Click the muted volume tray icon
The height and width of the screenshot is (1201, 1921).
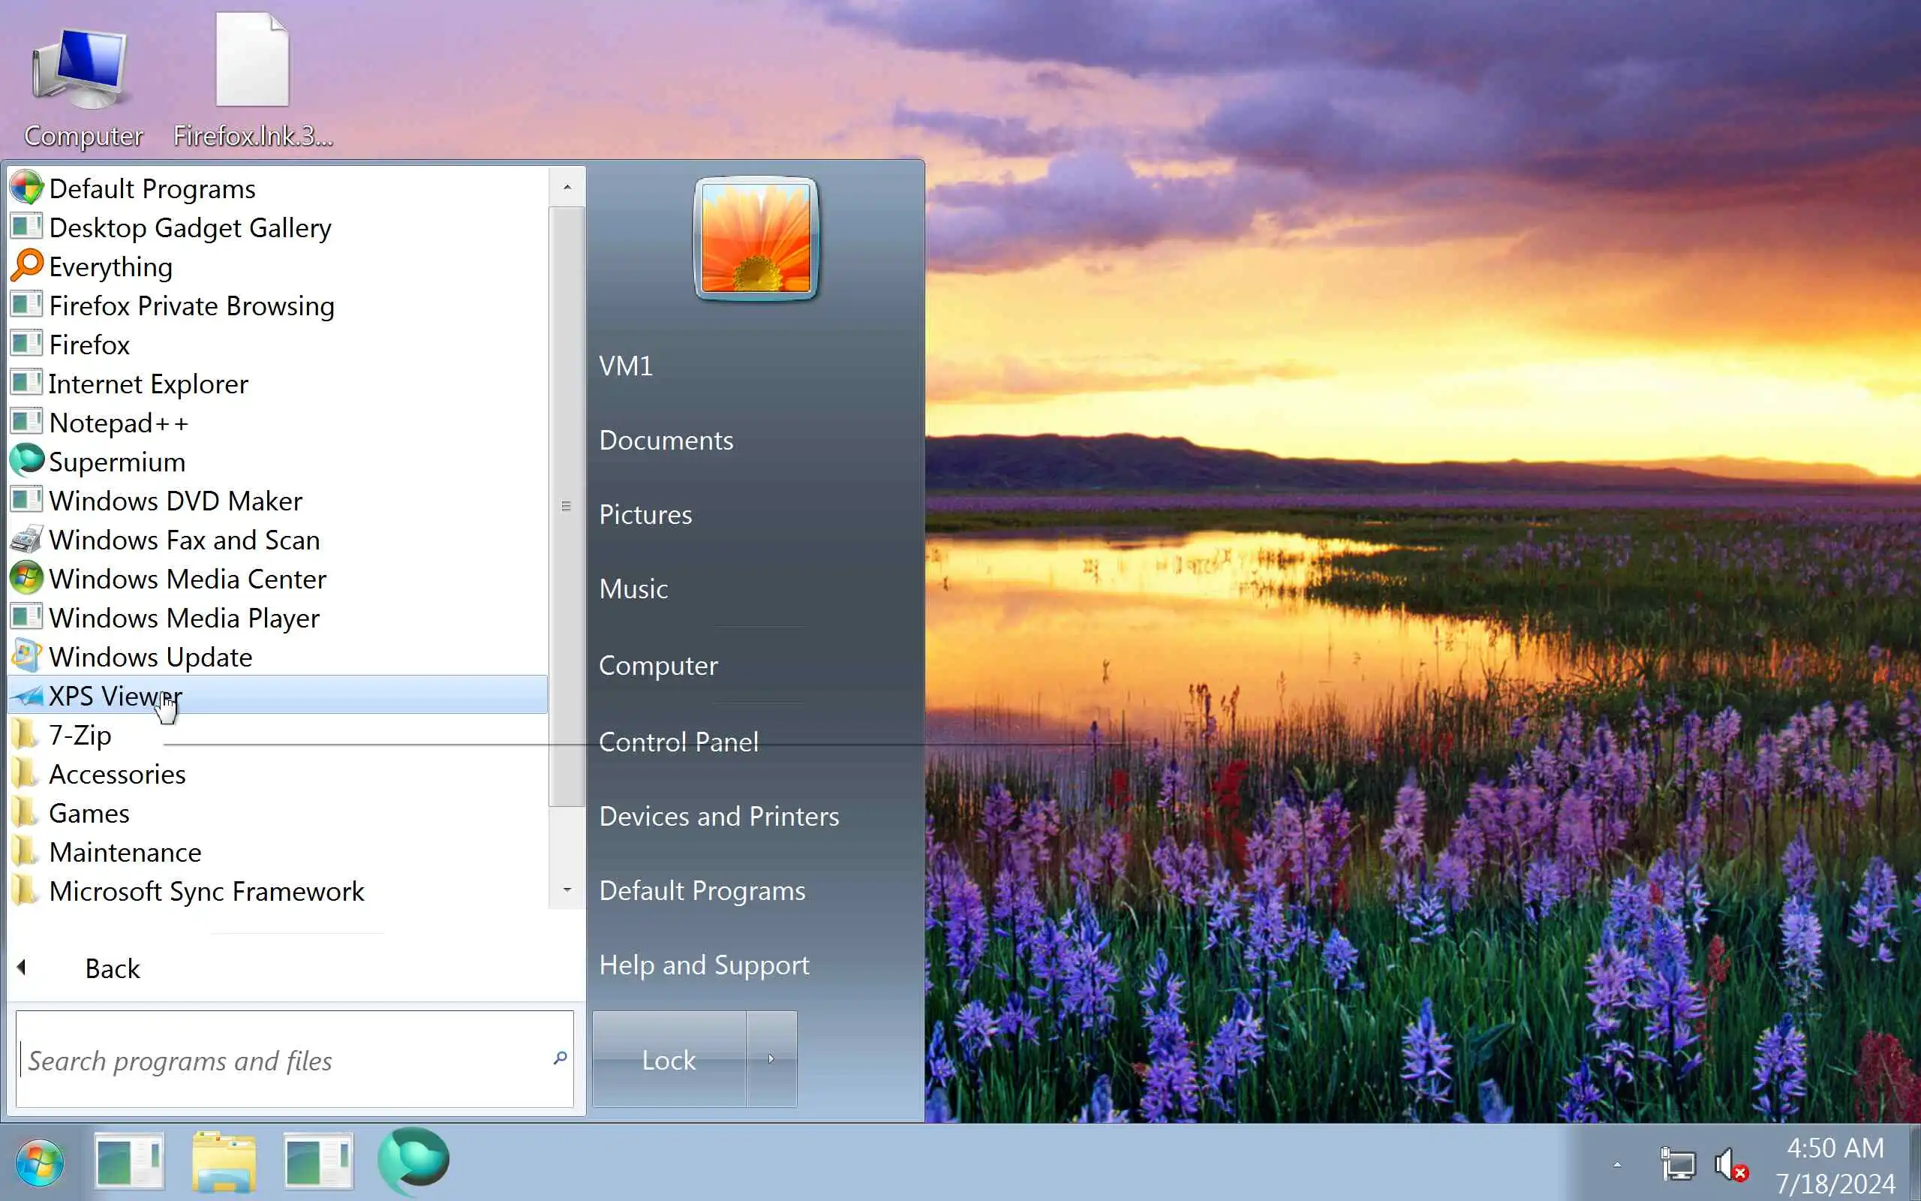pyautogui.click(x=1730, y=1165)
